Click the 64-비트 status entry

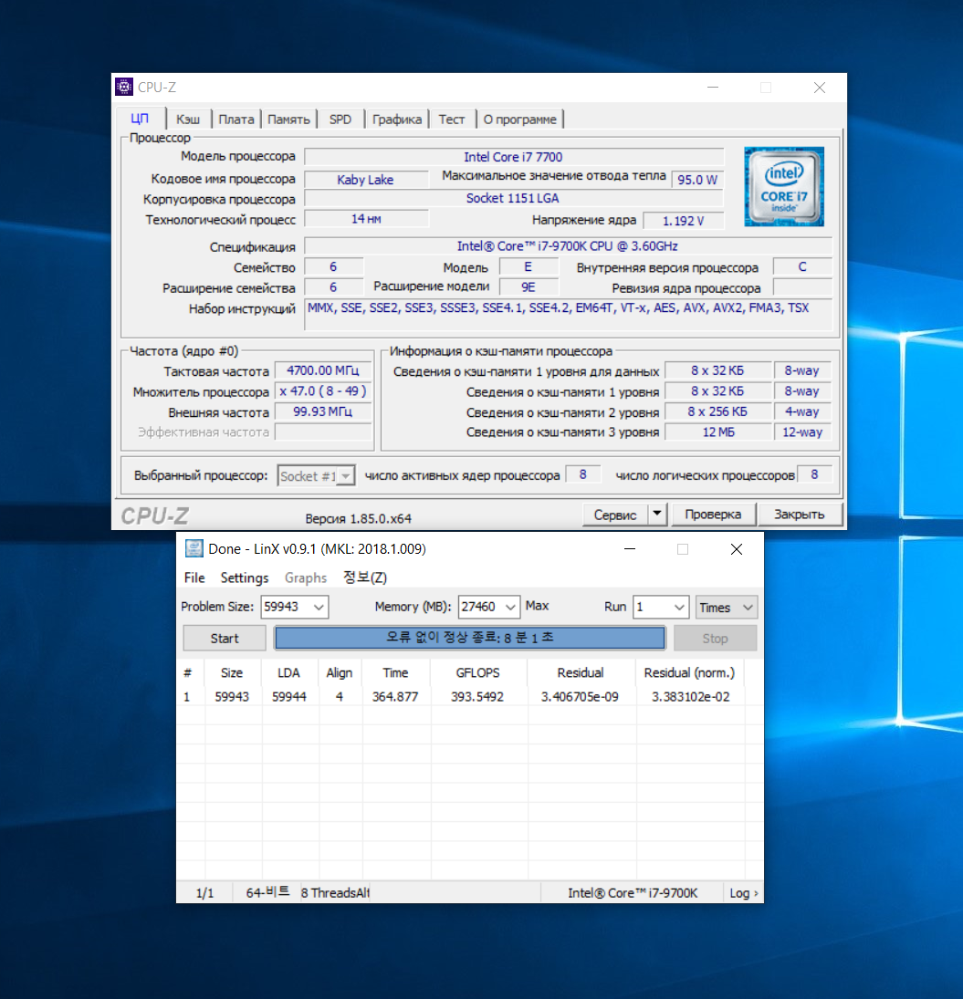[267, 893]
